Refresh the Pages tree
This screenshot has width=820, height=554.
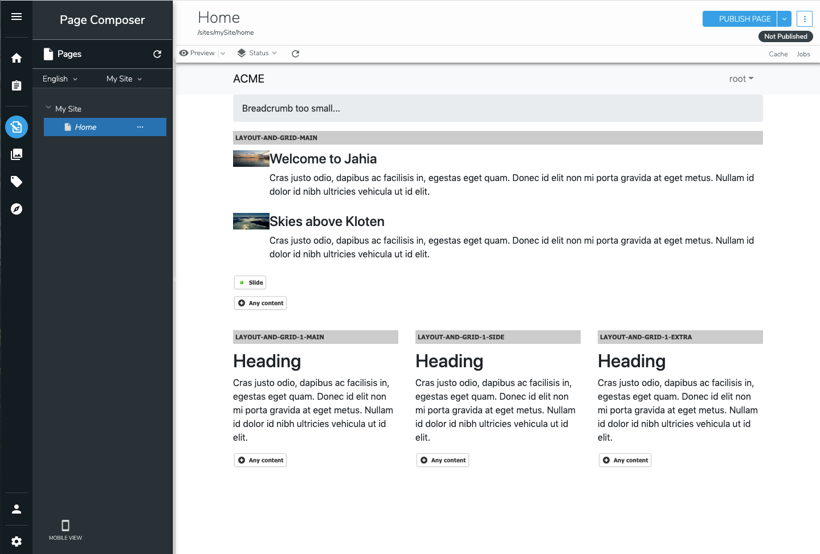coord(157,54)
